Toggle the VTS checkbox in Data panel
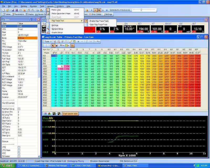Viewport: 210px width, 168px height. (19, 147)
